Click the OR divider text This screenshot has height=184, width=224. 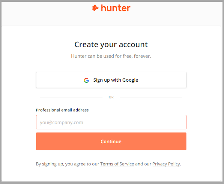pos(111,97)
